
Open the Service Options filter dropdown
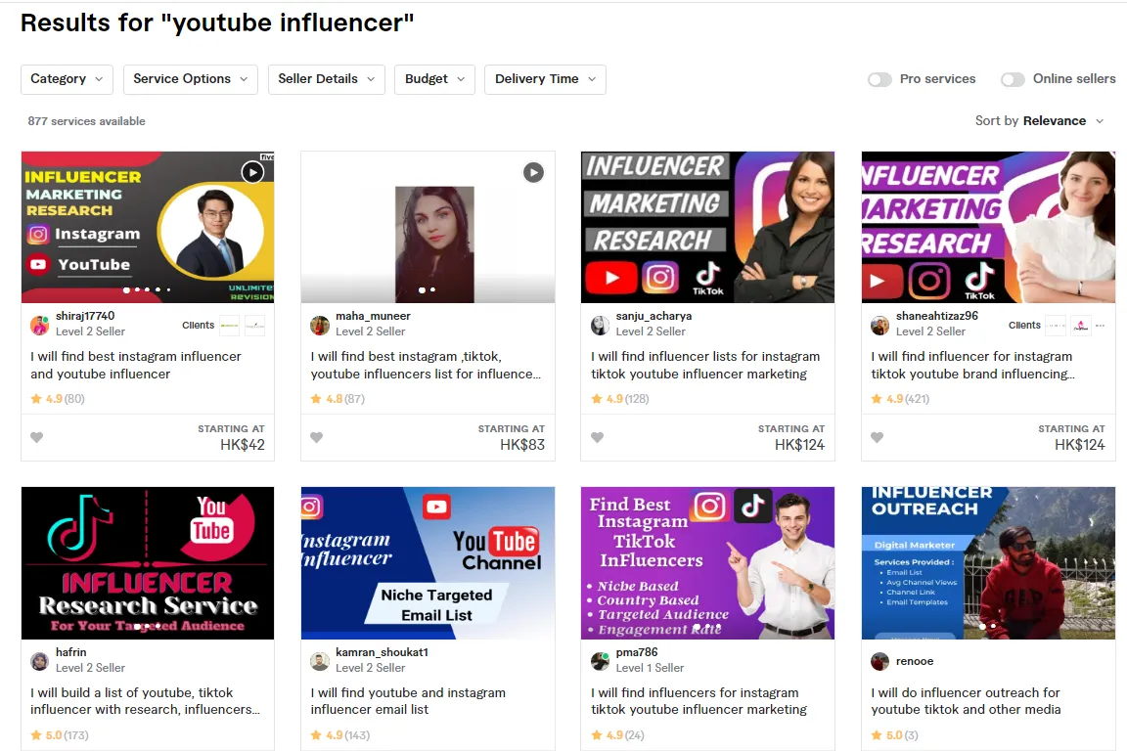click(x=191, y=79)
